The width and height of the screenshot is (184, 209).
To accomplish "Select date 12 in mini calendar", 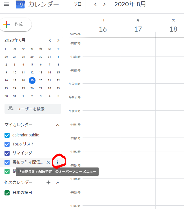I will [32, 73].
